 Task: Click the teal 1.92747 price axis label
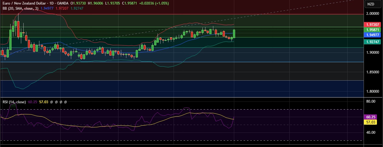coord(373,42)
